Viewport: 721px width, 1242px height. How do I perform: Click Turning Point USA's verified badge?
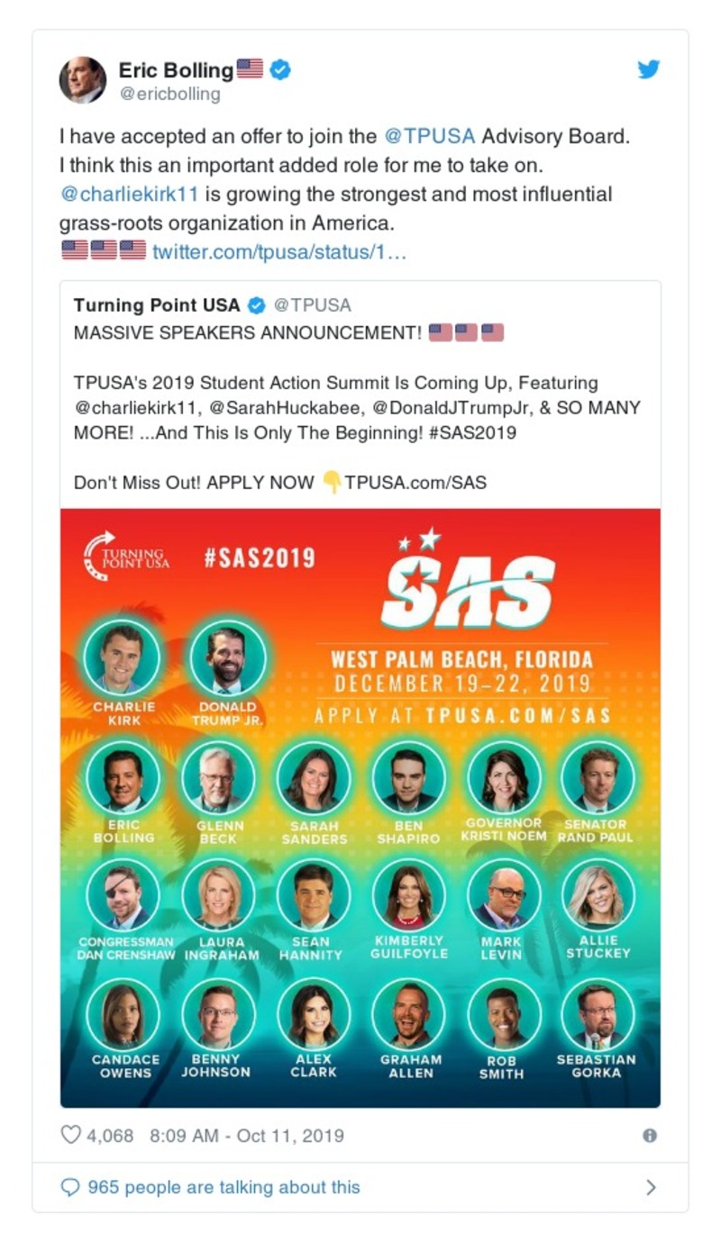click(x=256, y=305)
